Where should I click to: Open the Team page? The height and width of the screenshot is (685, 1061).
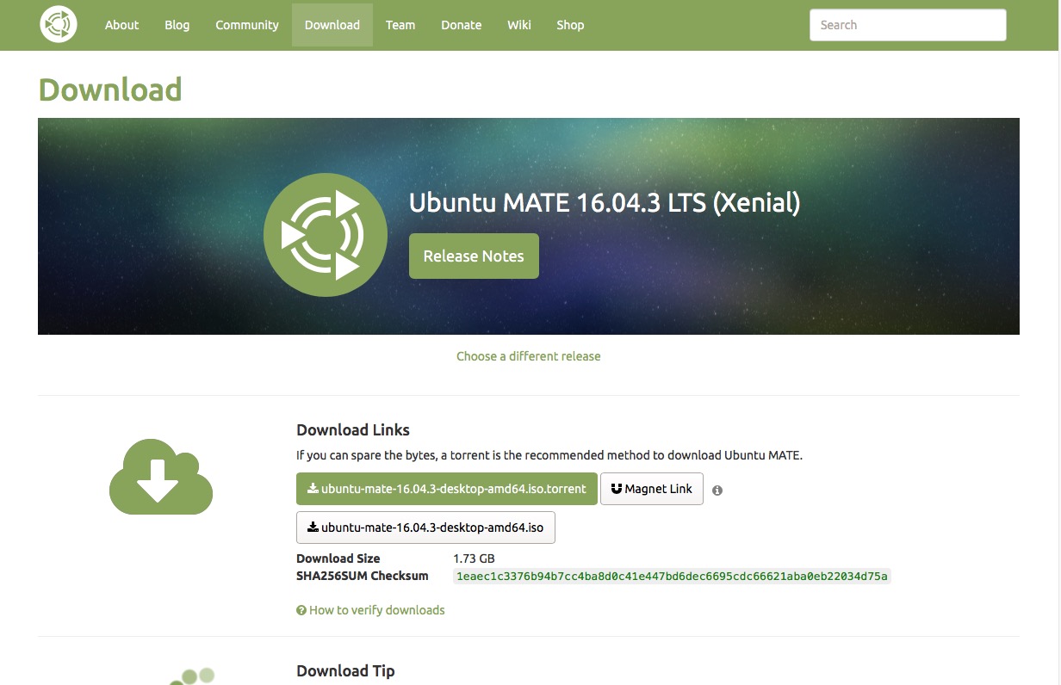coord(400,25)
